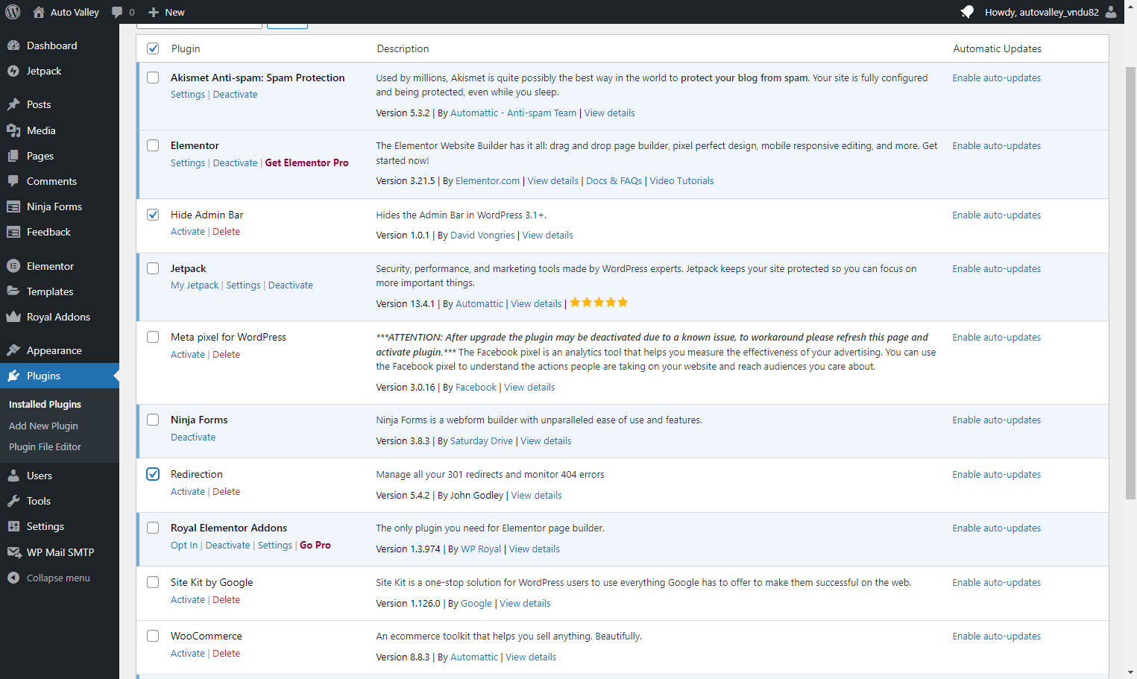Click the Tools wrench icon
The image size is (1137, 679).
point(13,501)
